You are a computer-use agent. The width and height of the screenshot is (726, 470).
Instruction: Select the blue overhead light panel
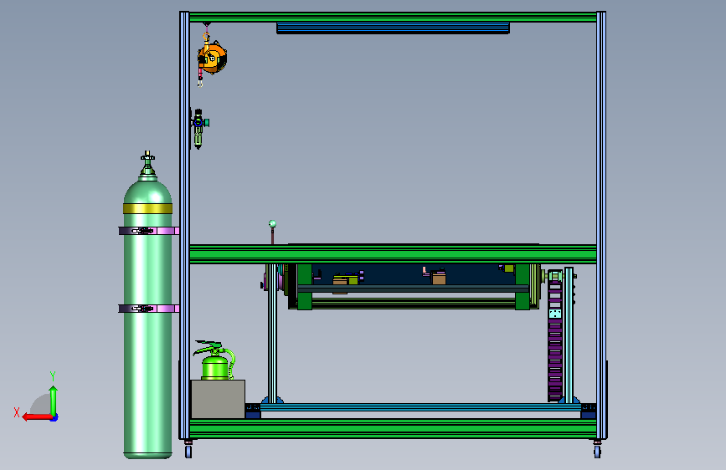click(x=393, y=28)
